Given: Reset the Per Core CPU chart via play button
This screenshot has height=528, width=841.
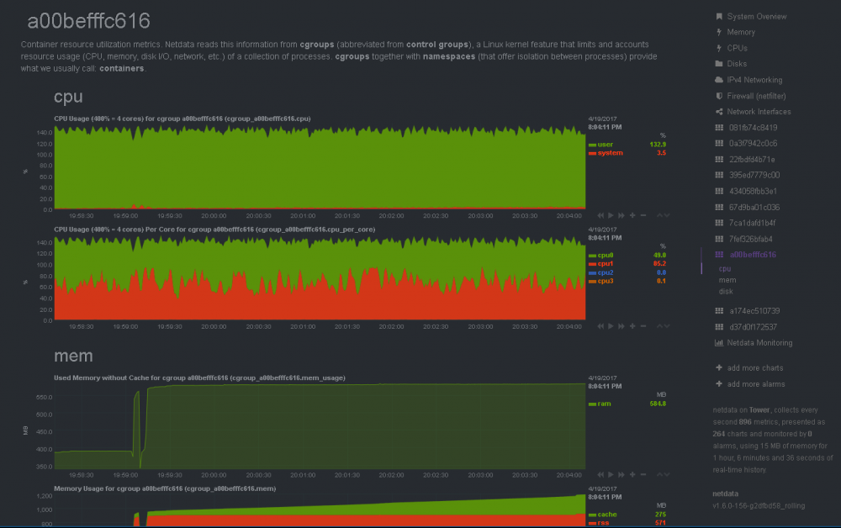Looking at the screenshot, I should (611, 326).
